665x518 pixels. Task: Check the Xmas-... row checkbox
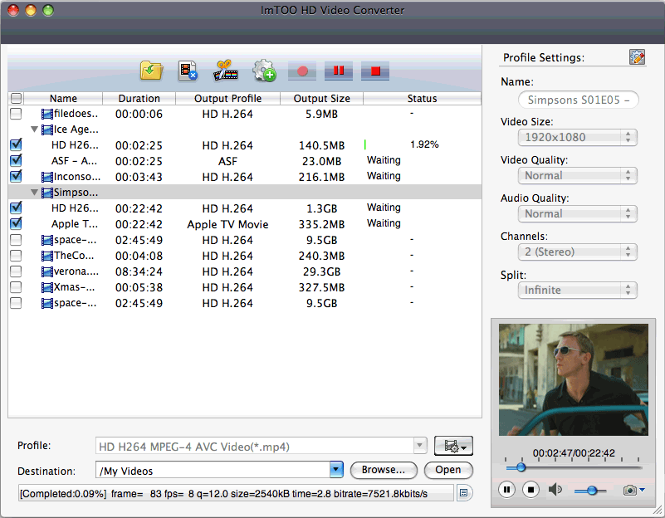click(x=16, y=287)
